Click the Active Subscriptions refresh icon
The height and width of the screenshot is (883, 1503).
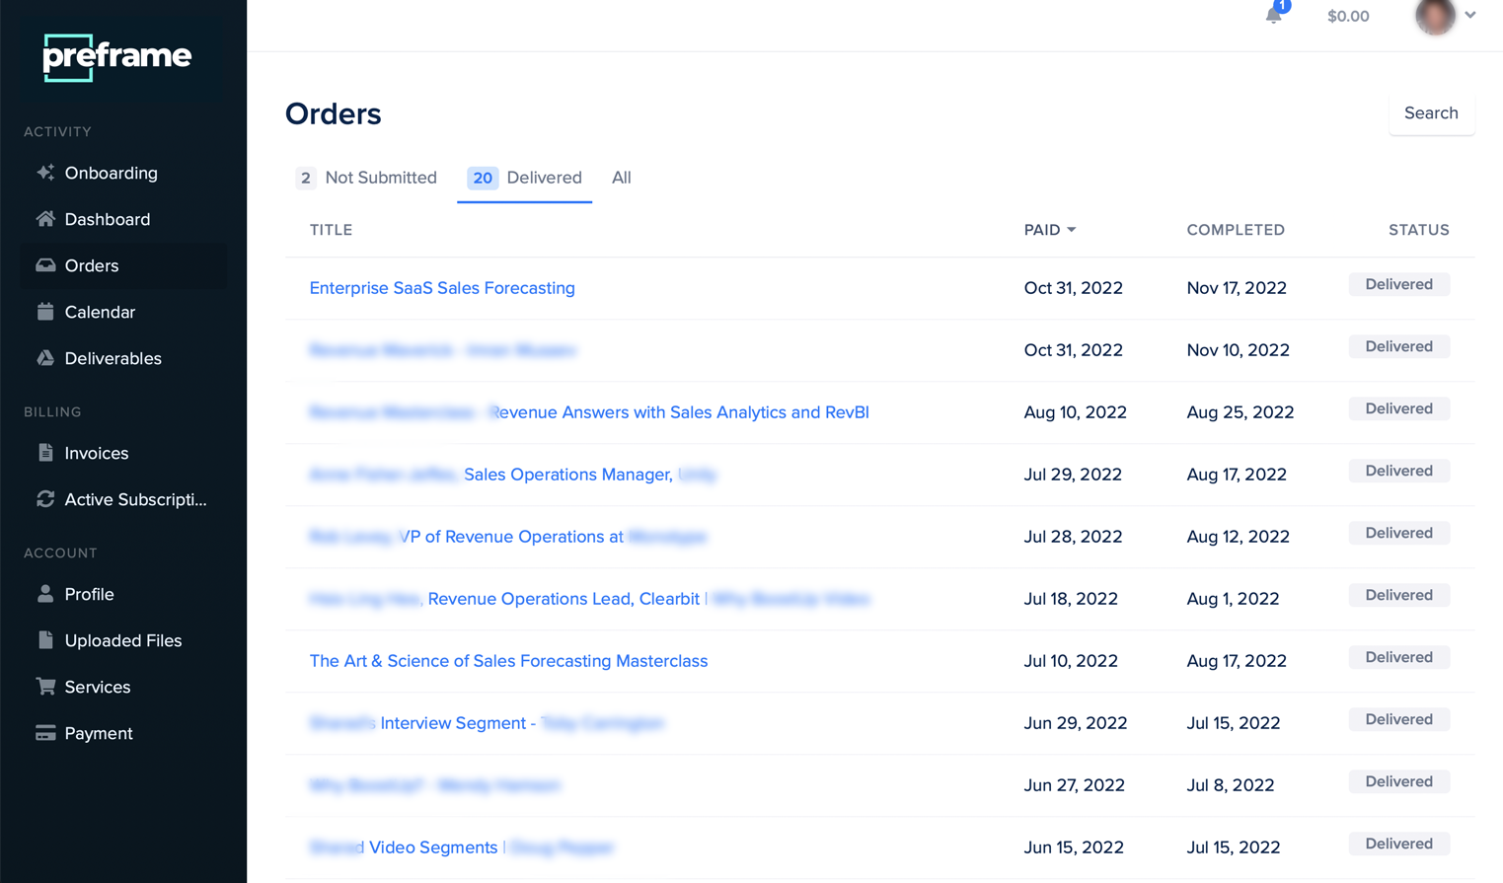click(x=45, y=499)
